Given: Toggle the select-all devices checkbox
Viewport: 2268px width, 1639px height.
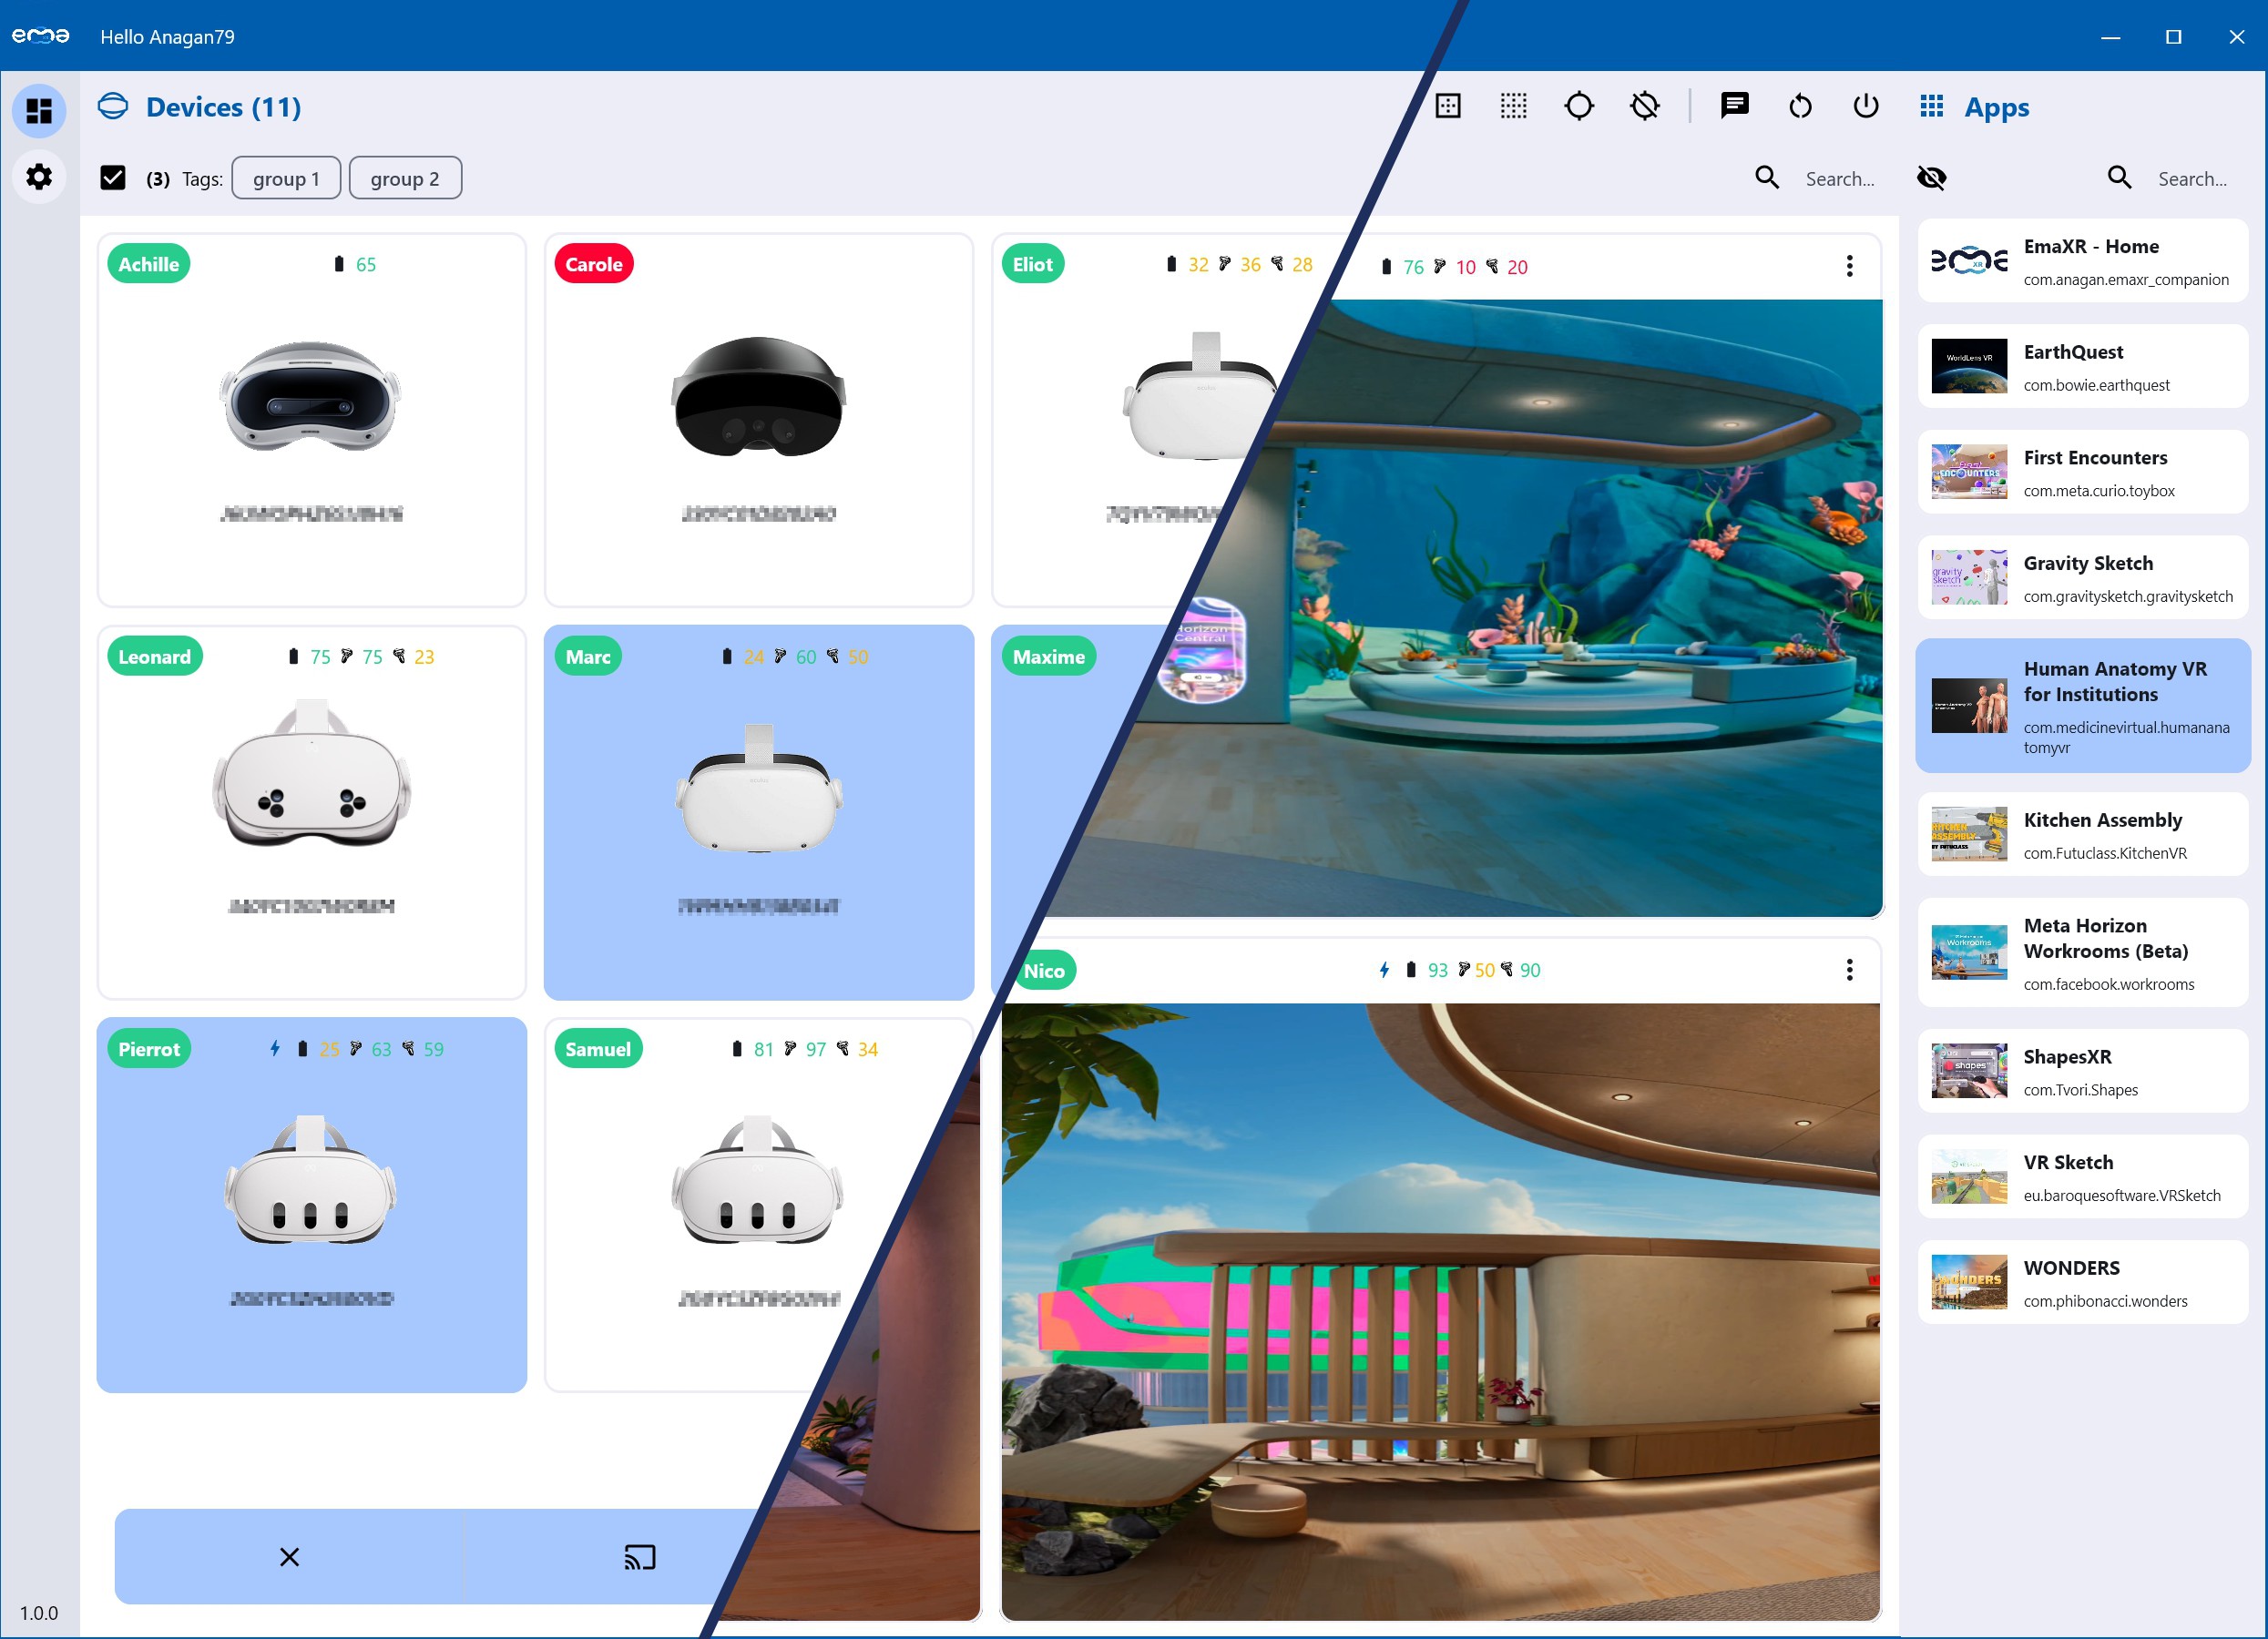Looking at the screenshot, I should pos(113,178).
